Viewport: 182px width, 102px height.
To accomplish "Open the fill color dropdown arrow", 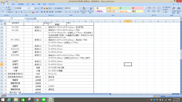I will [31, 12].
